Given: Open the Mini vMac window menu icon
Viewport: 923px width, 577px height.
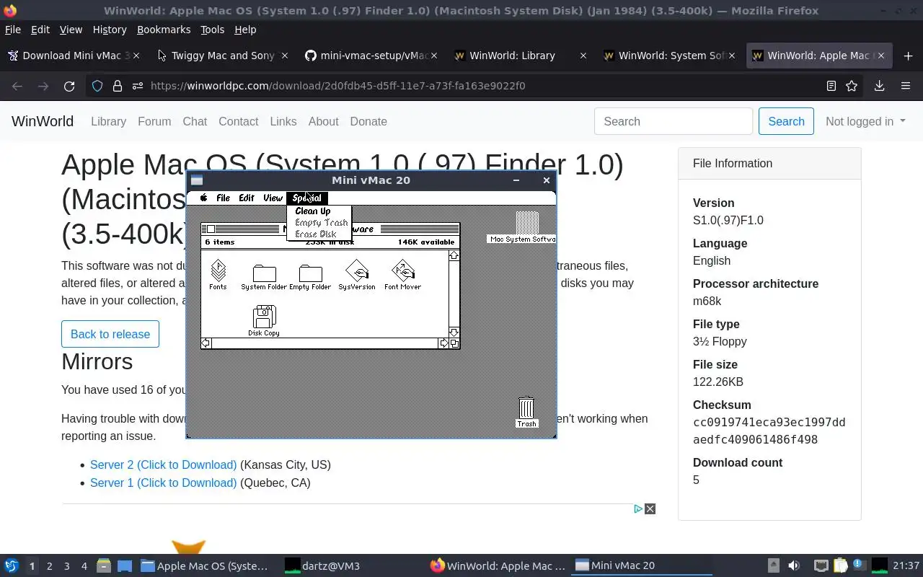Looking at the screenshot, I should (x=197, y=180).
